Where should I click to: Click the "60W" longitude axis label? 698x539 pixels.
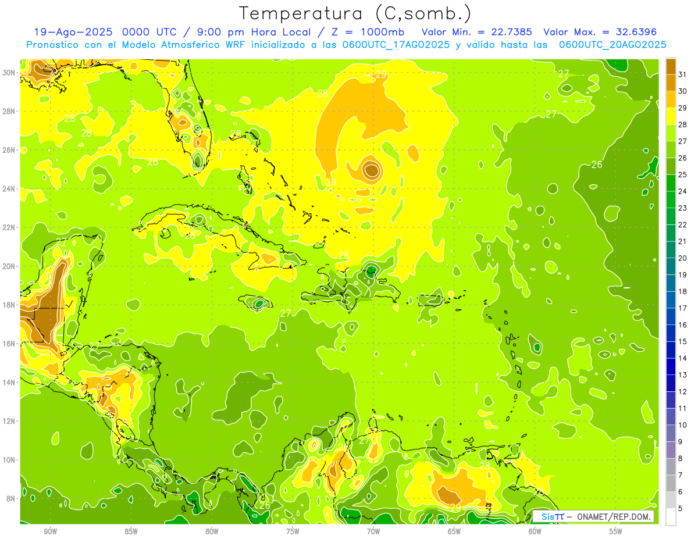click(x=535, y=531)
